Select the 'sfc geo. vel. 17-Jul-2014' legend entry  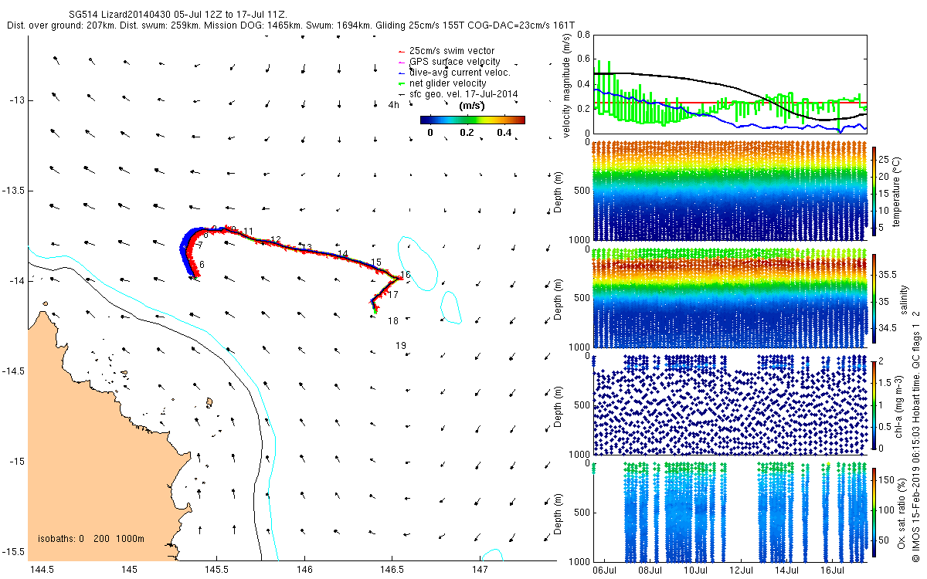(463, 94)
